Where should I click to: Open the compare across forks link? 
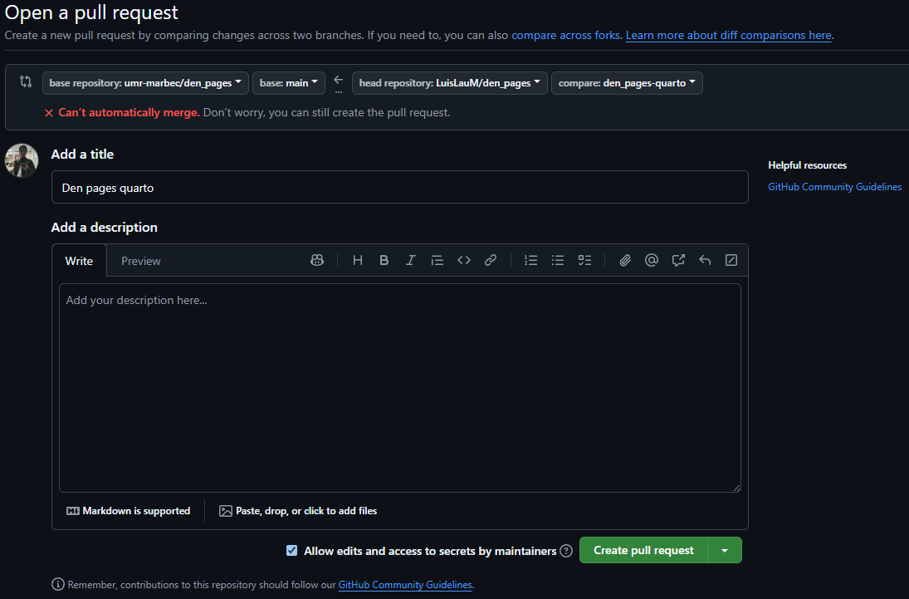565,36
